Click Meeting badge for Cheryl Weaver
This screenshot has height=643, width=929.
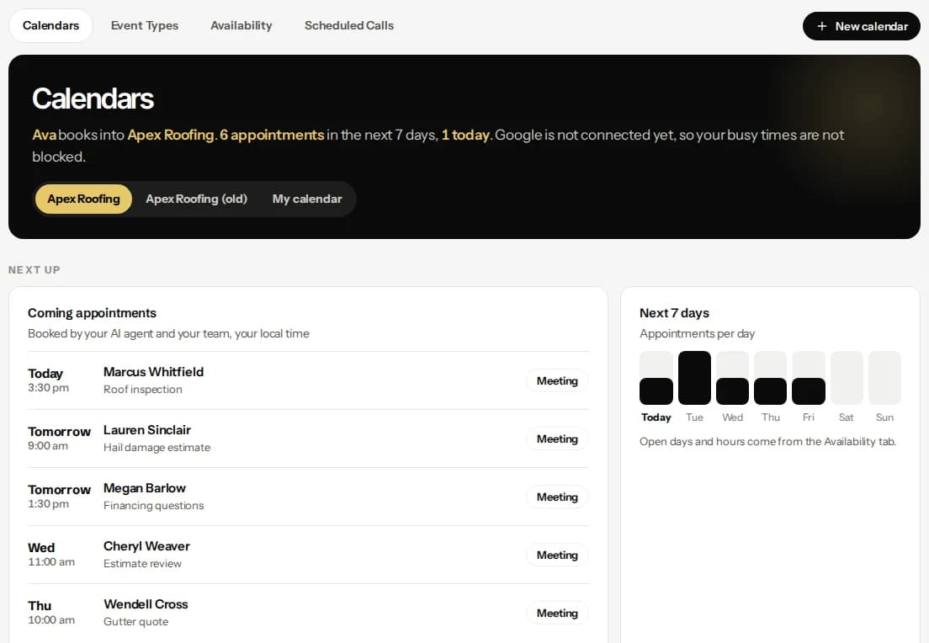click(x=557, y=555)
